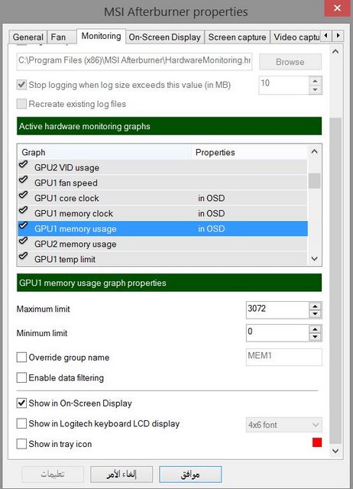Click the log file path field

coord(134,61)
